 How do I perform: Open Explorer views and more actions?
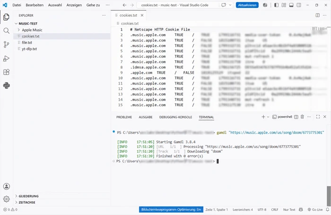click(x=104, y=15)
